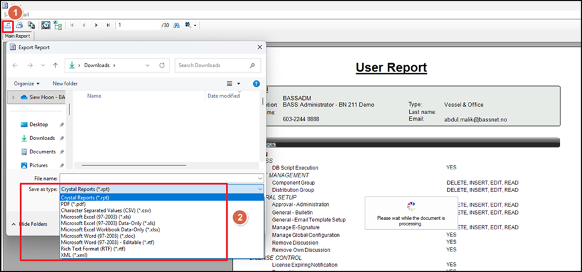Choose Crystal Reports (*.rpt) from list
The image size is (582, 272).
(162, 197)
